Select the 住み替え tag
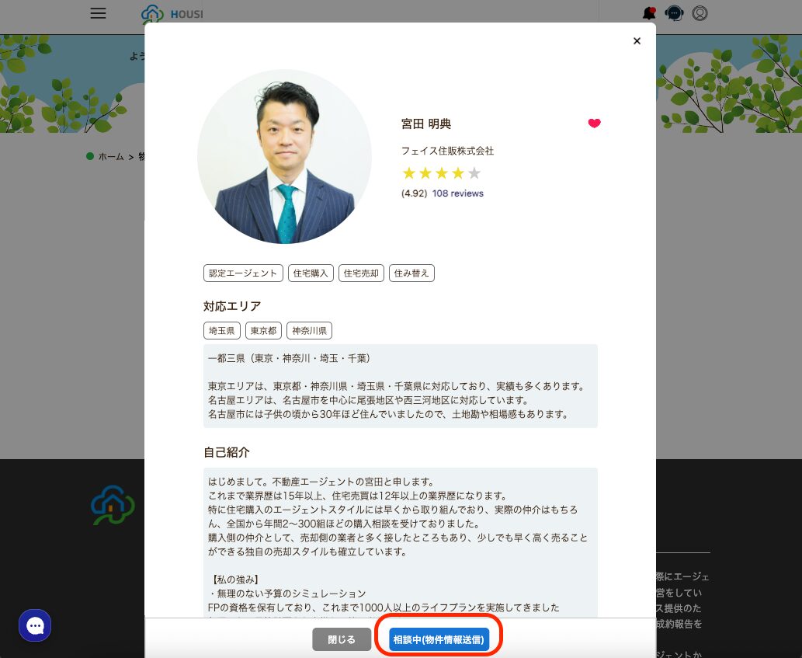Viewport: 802px width, 658px height. click(x=411, y=273)
